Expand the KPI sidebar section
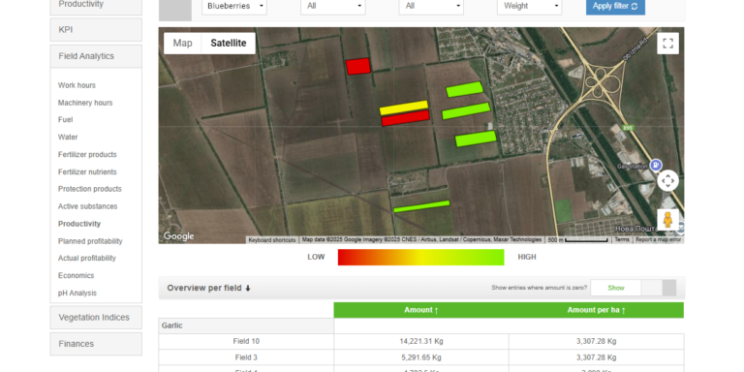This screenshot has height=372, width=744. tap(96, 30)
